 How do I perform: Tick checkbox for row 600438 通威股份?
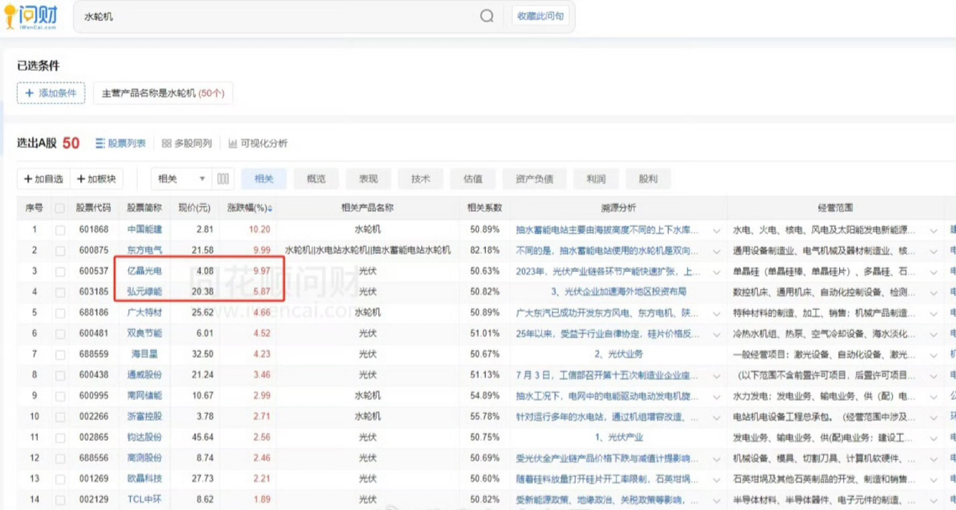(x=60, y=375)
